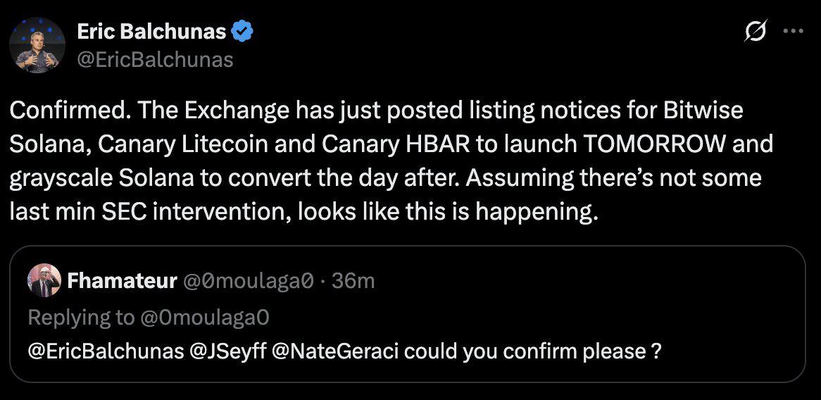Click the blue verified badge
The width and height of the screenshot is (821, 400).
click(243, 32)
